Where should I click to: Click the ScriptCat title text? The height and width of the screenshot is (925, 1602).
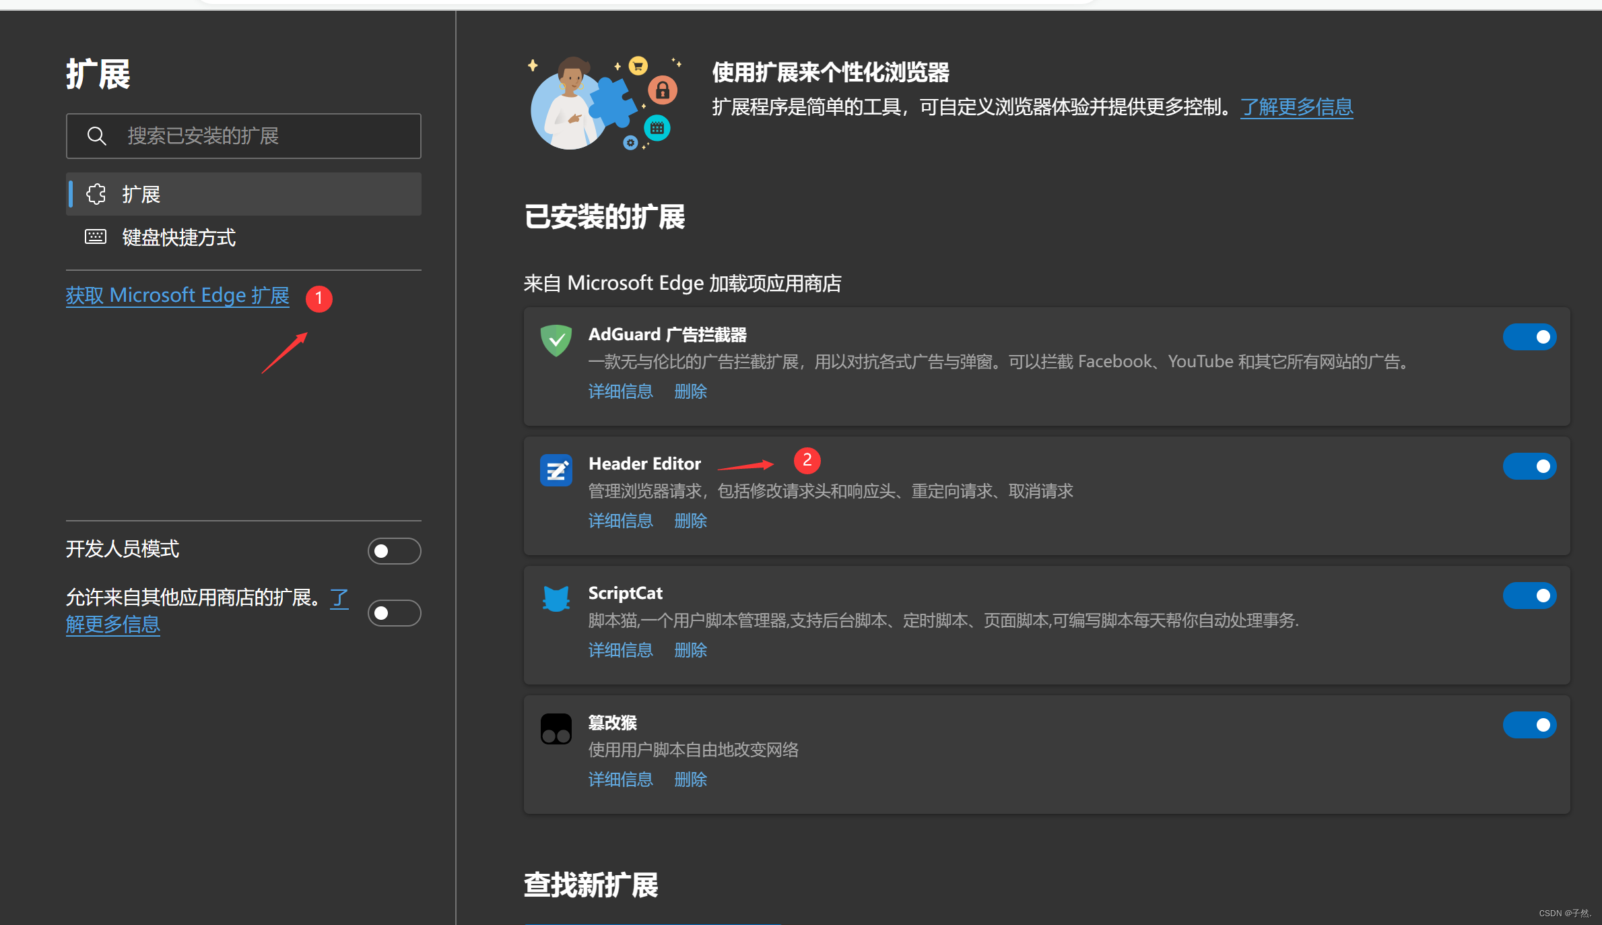pyautogui.click(x=626, y=593)
